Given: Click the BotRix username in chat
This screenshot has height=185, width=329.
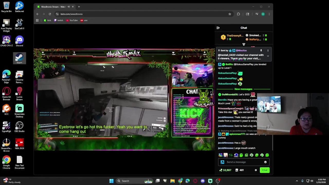Looking at the screenshot, I should [229, 64].
